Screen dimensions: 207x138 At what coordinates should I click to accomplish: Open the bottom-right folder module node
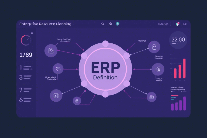coord(151,97)
